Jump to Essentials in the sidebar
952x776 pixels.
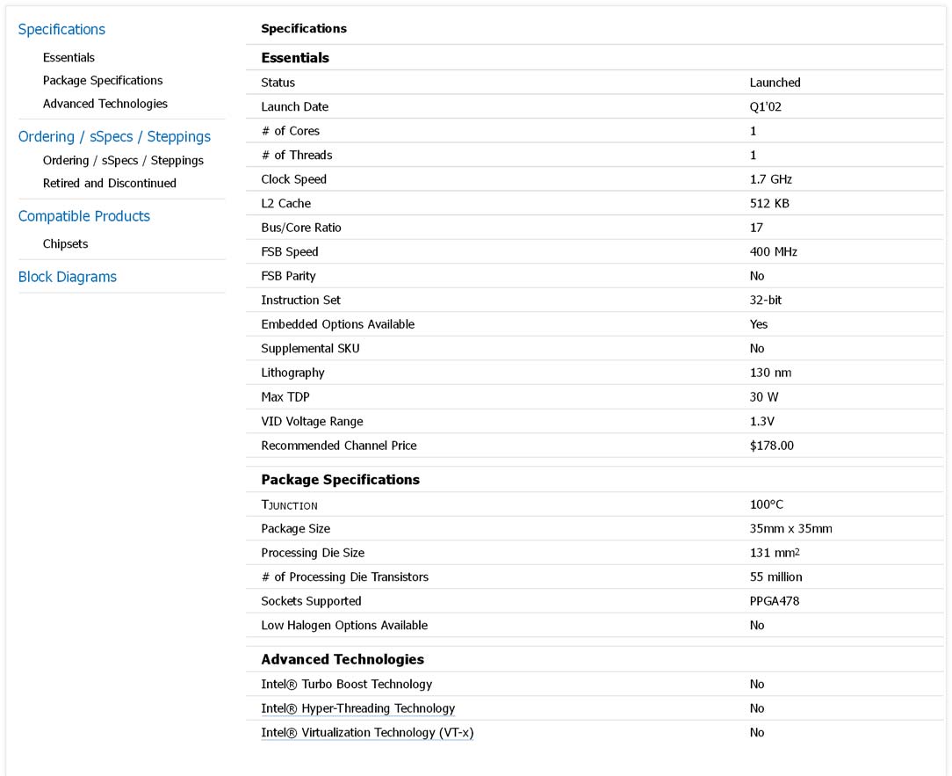tap(69, 57)
